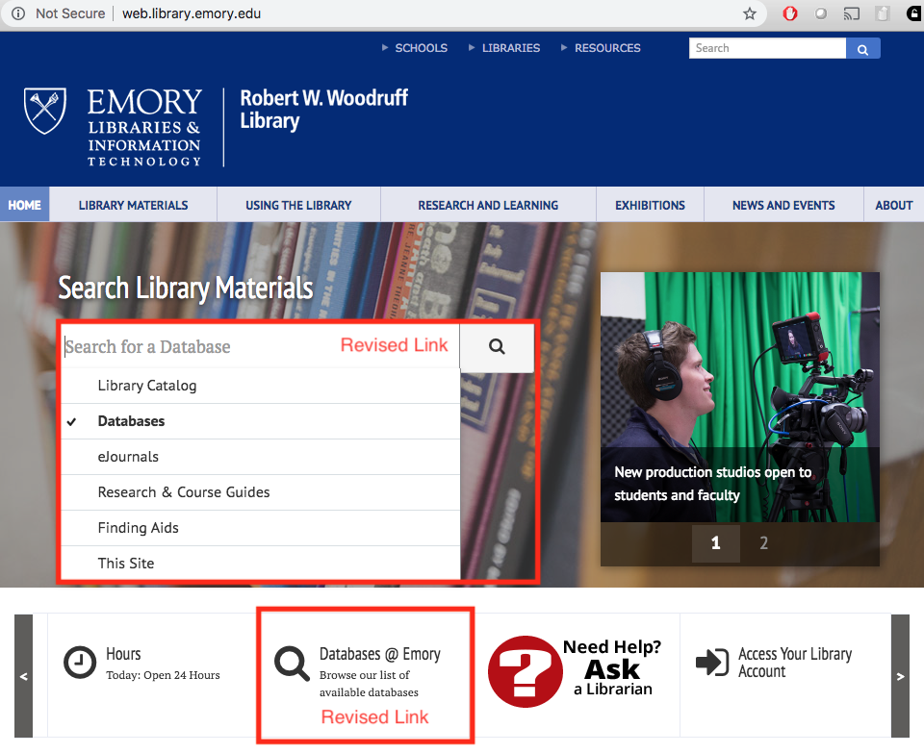The height and width of the screenshot is (753, 924).
Task: Click the blue header search magnifier button
Action: tap(862, 48)
